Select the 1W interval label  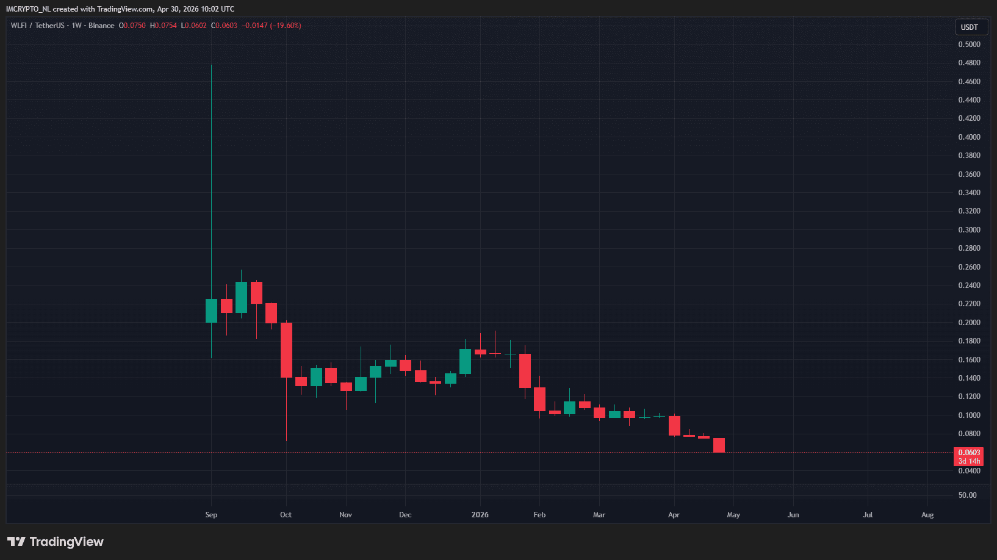tap(76, 26)
